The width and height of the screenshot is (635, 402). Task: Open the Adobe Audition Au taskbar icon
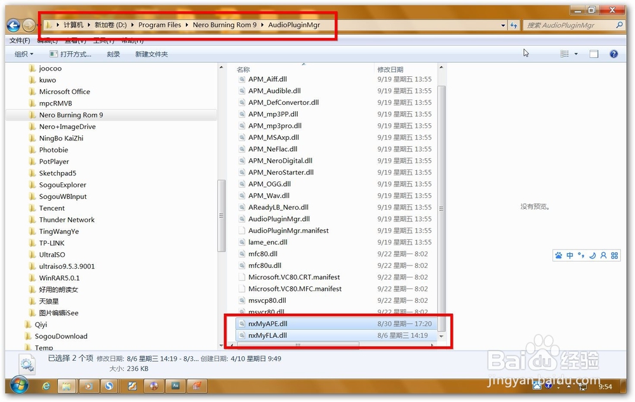pos(175,386)
